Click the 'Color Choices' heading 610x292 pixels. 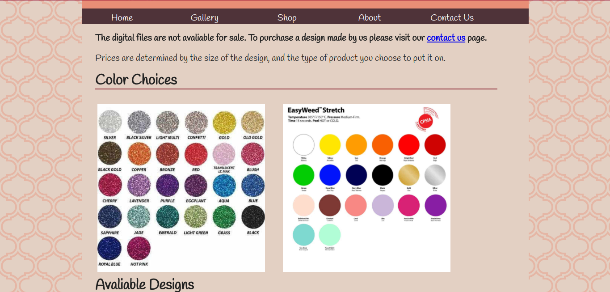point(136,80)
